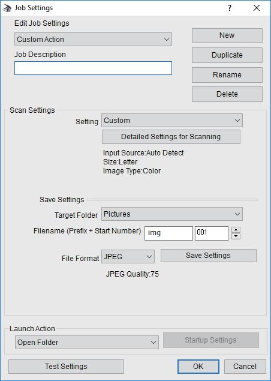Screen dimensions: 271x381
Task: Open the Target Folder Pictures dropdown
Action: click(x=172, y=214)
